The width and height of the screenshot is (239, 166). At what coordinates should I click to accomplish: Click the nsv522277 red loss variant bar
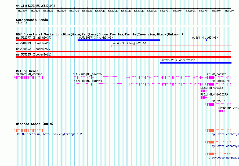pyautogui.click(x=32, y=40)
